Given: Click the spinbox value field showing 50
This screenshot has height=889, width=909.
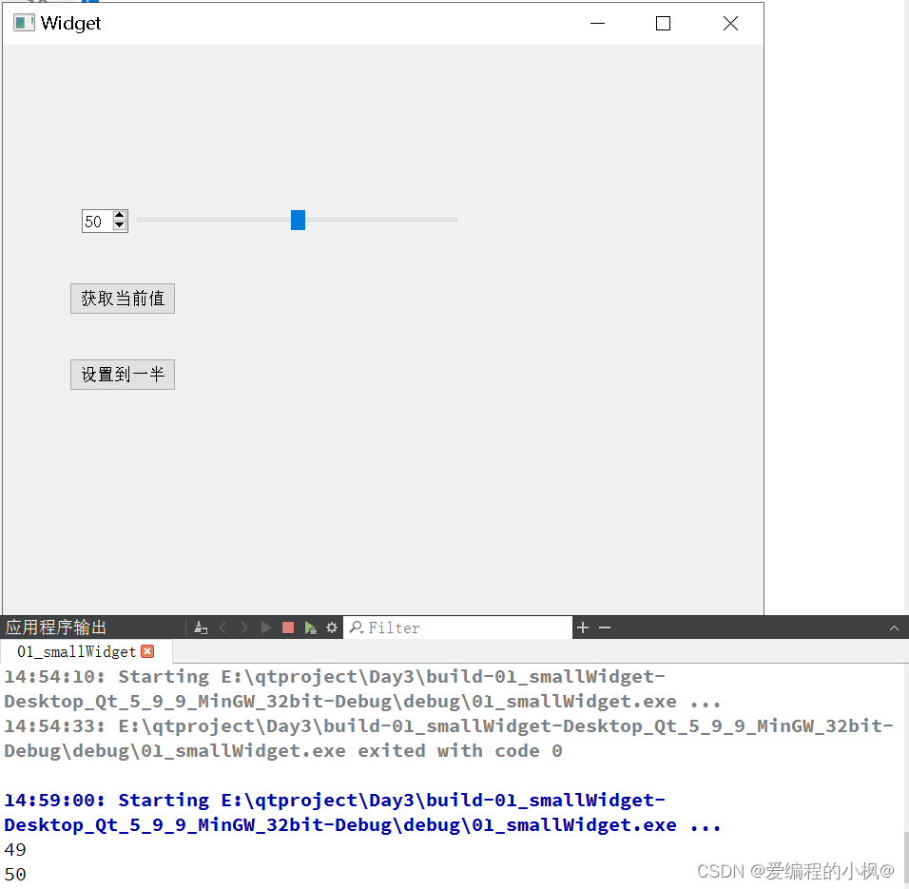Looking at the screenshot, I should coord(97,222).
